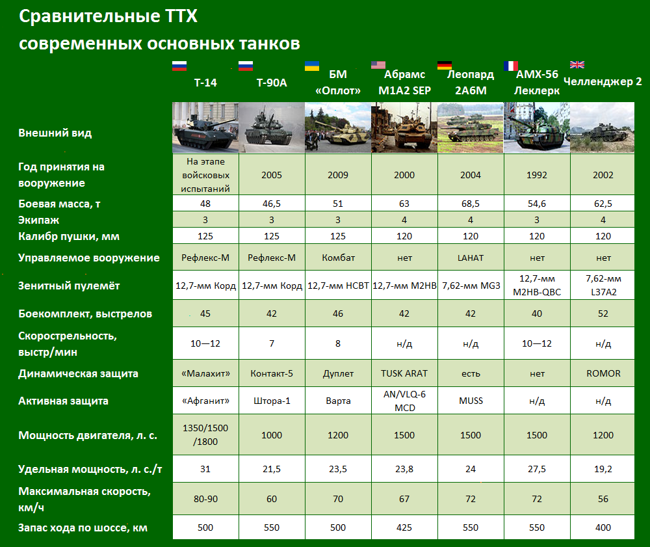
Task: Click the machine gun cell '12,7-мм НСВТ'
Action: 338,286
